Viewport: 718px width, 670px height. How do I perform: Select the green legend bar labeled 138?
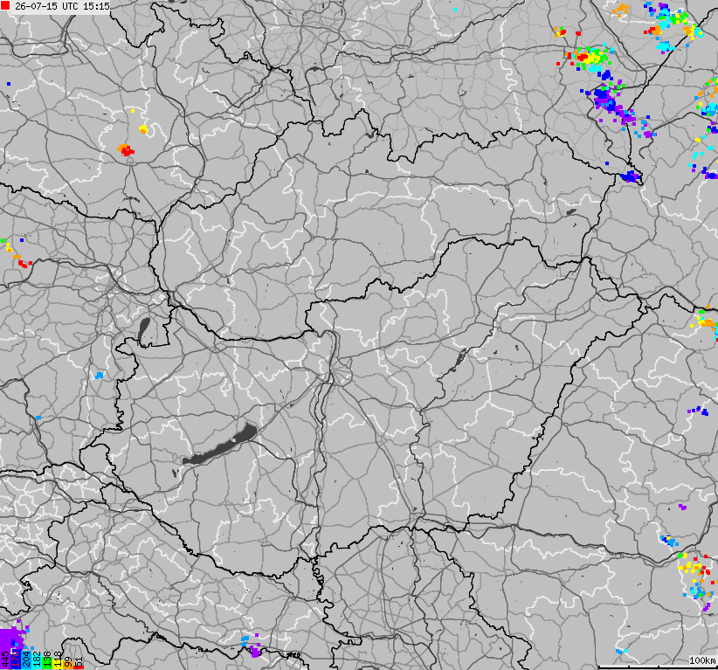click(47, 663)
